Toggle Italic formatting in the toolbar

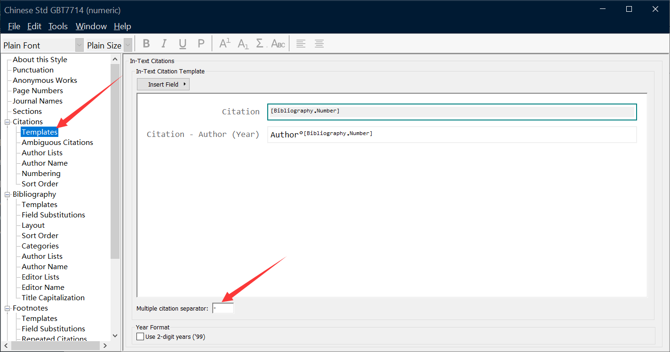[x=164, y=44]
